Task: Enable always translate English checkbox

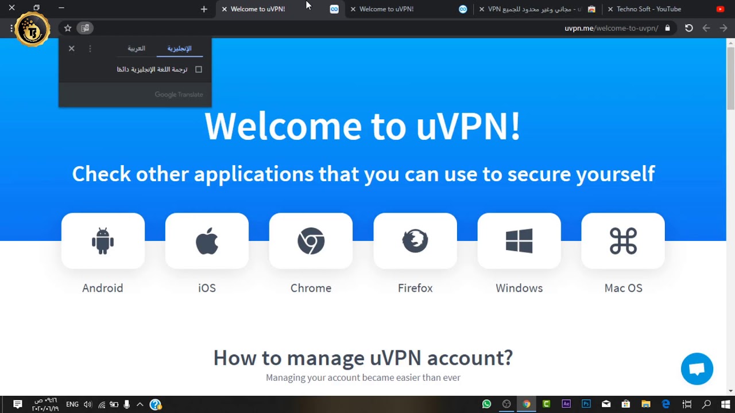Action: 199,69
